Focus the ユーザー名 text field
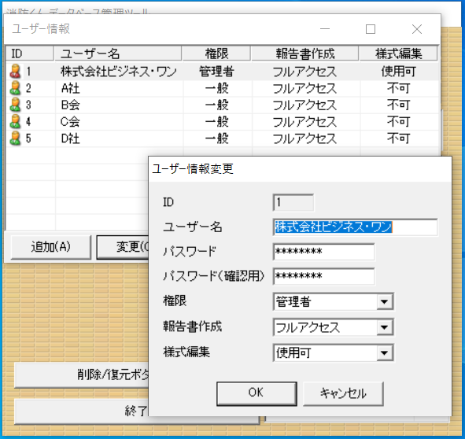465x439 pixels. click(x=355, y=227)
